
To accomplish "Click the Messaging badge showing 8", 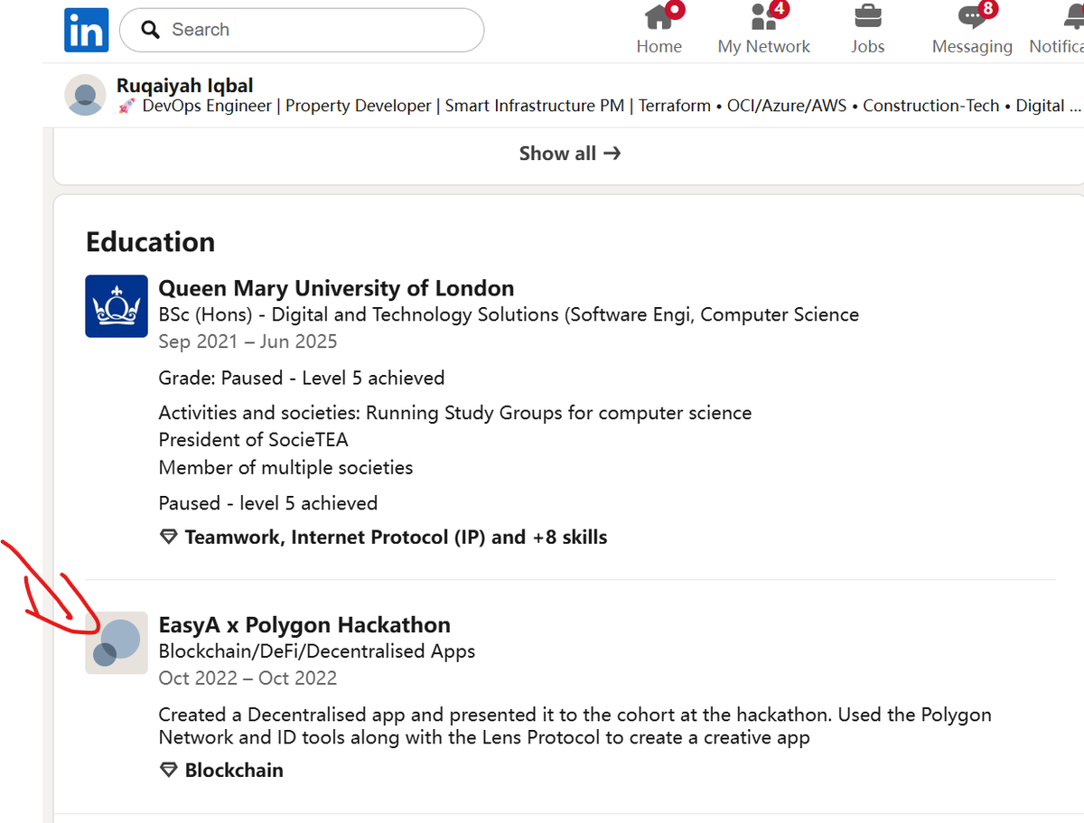I will click(x=987, y=10).
